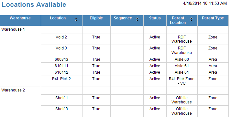Screen dimensions: 231x117
Task: Sort by Location column arrows
Action: point(76,19)
